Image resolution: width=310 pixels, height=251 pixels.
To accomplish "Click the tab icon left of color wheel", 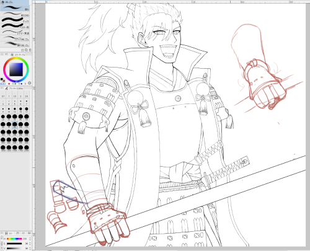I will coord(6,55).
